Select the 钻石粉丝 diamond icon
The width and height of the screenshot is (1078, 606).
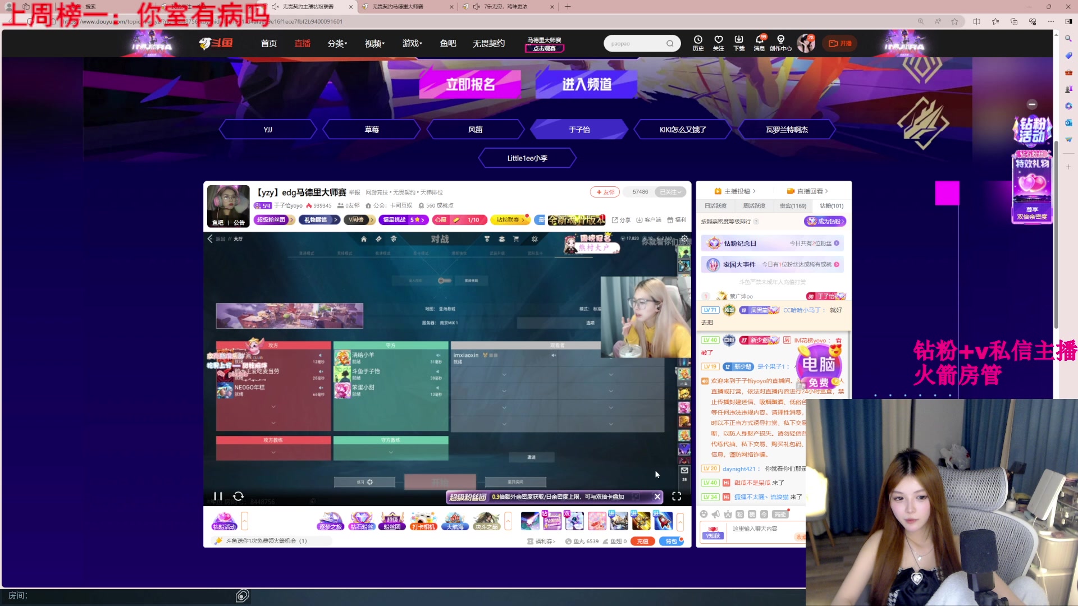pos(362,521)
